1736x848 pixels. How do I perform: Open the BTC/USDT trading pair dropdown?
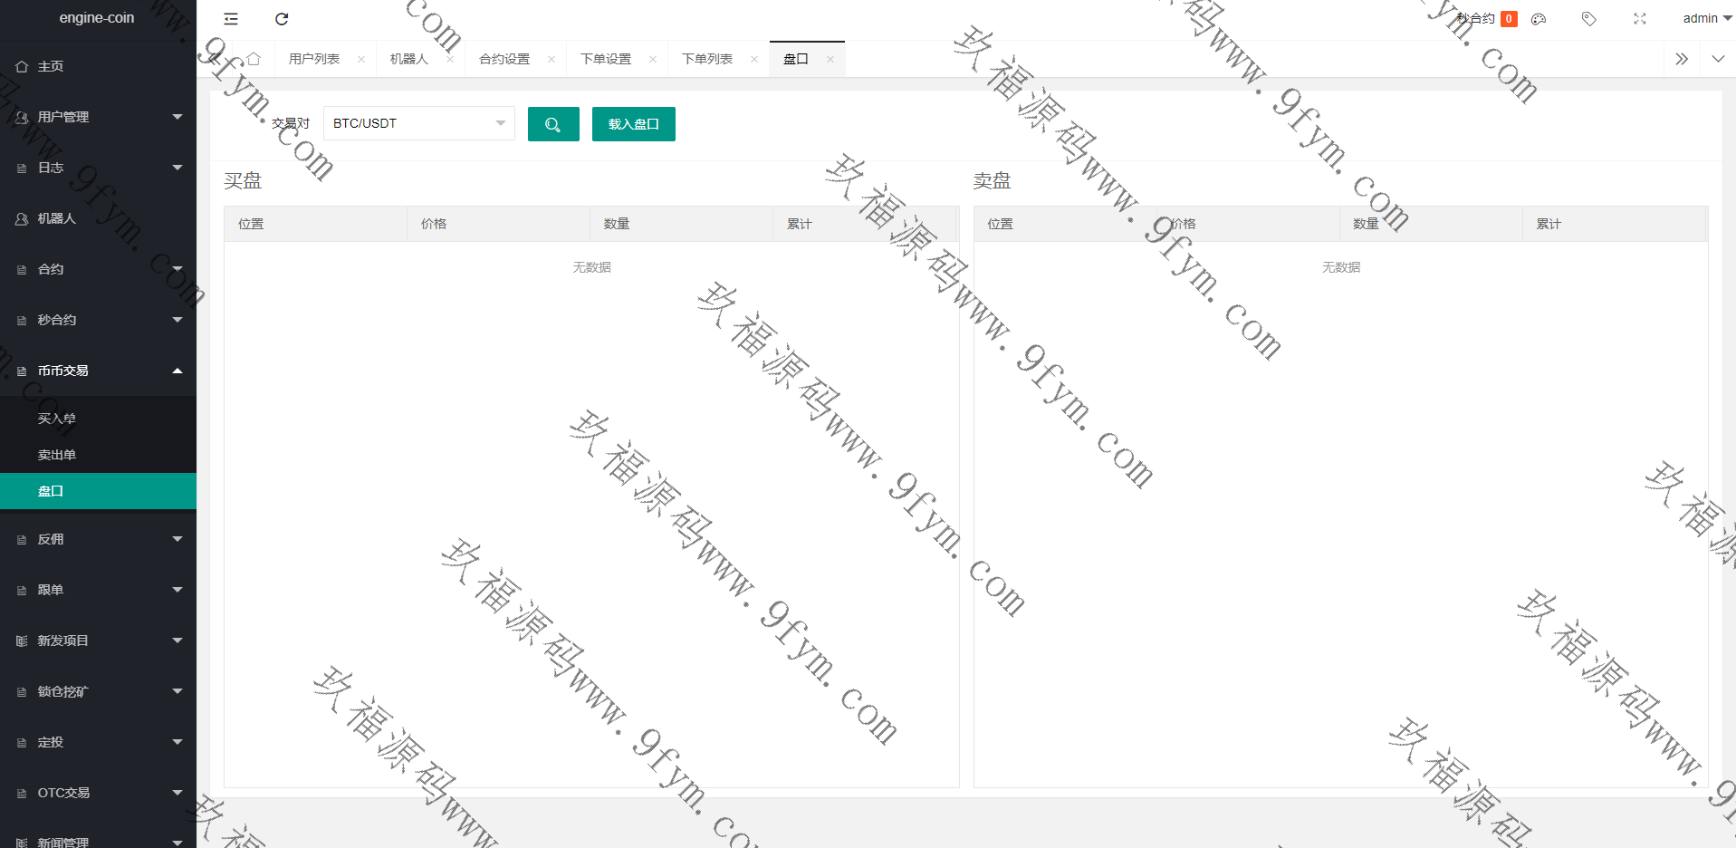418,123
